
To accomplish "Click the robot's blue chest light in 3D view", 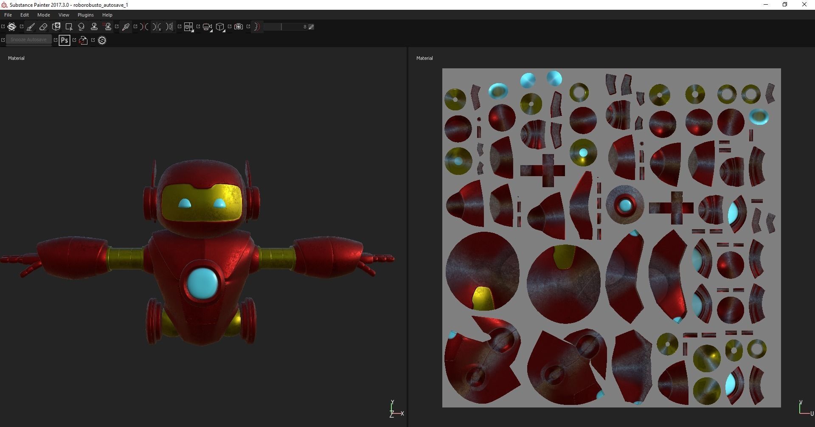I will pos(202,283).
